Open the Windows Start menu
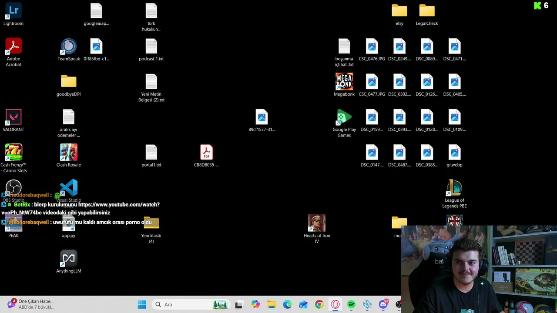The height and width of the screenshot is (313, 557). [142, 304]
